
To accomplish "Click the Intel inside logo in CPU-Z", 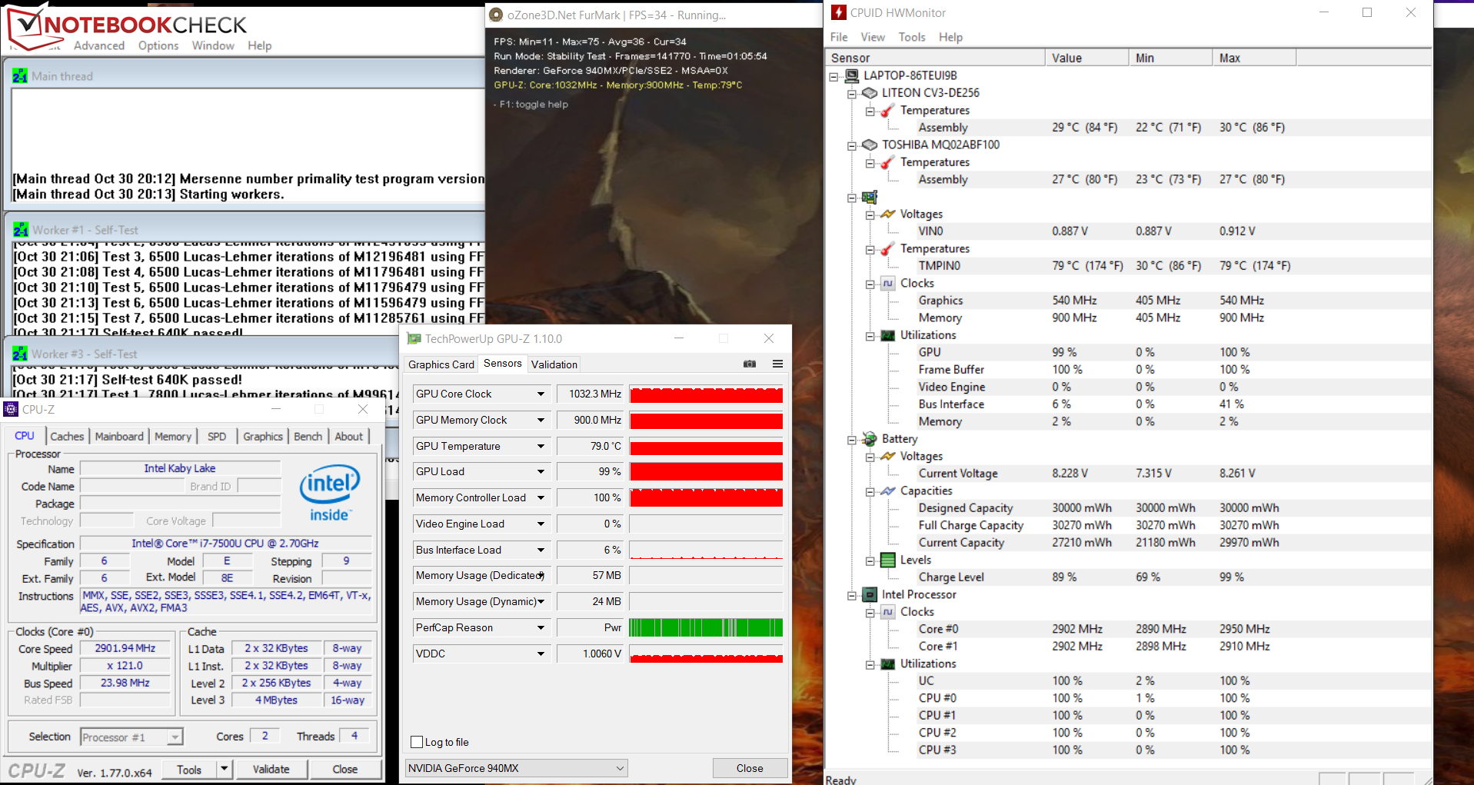I will 329,493.
